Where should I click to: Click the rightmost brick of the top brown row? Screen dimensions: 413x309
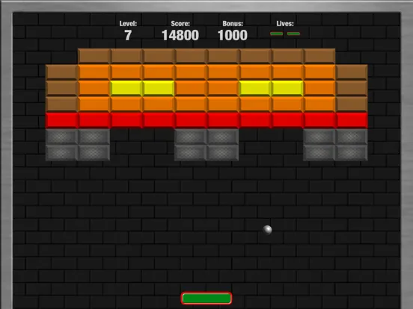[x=319, y=56]
